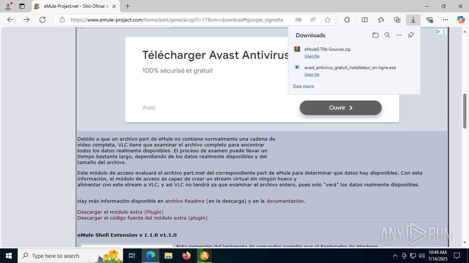
Task: Go back to previous page
Action: click(x=10, y=20)
